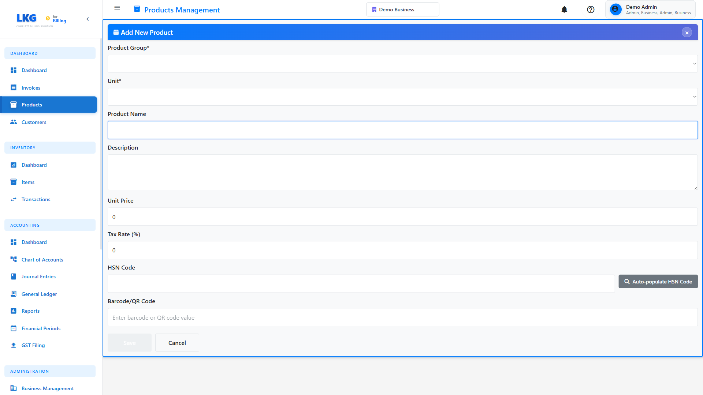
Task: Select the Invoices icon
Action: tap(14, 88)
